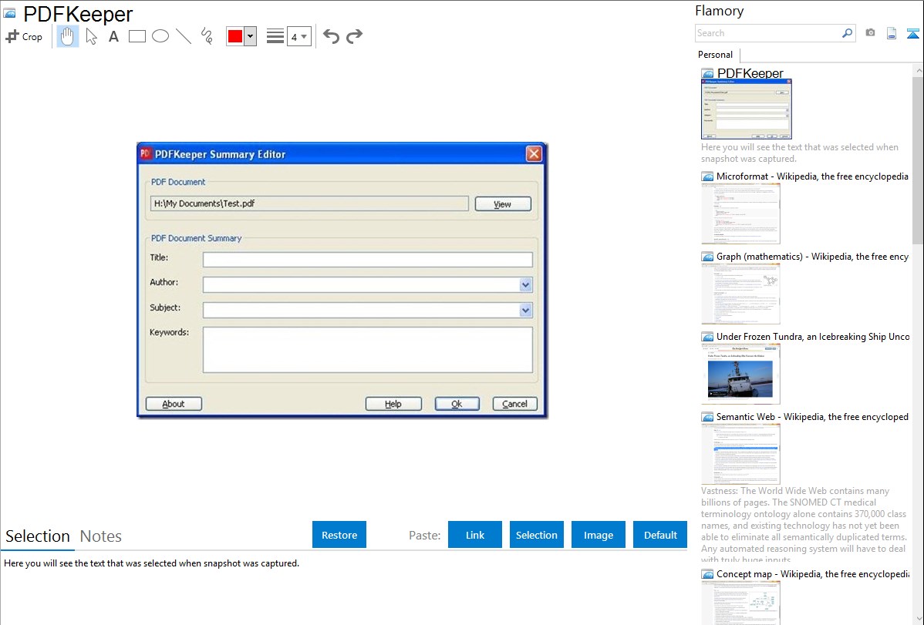Click the icon beside the Graph (mathematics) title

click(707, 257)
